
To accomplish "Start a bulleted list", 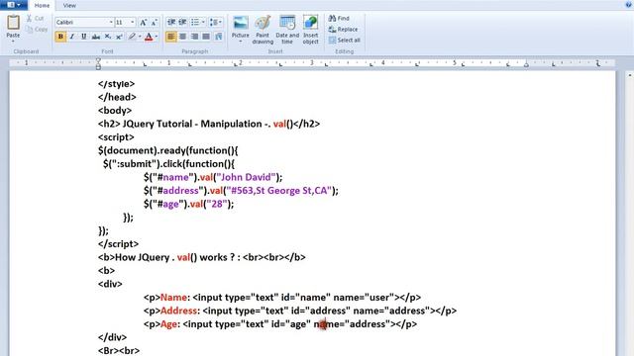I will (x=195, y=22).
